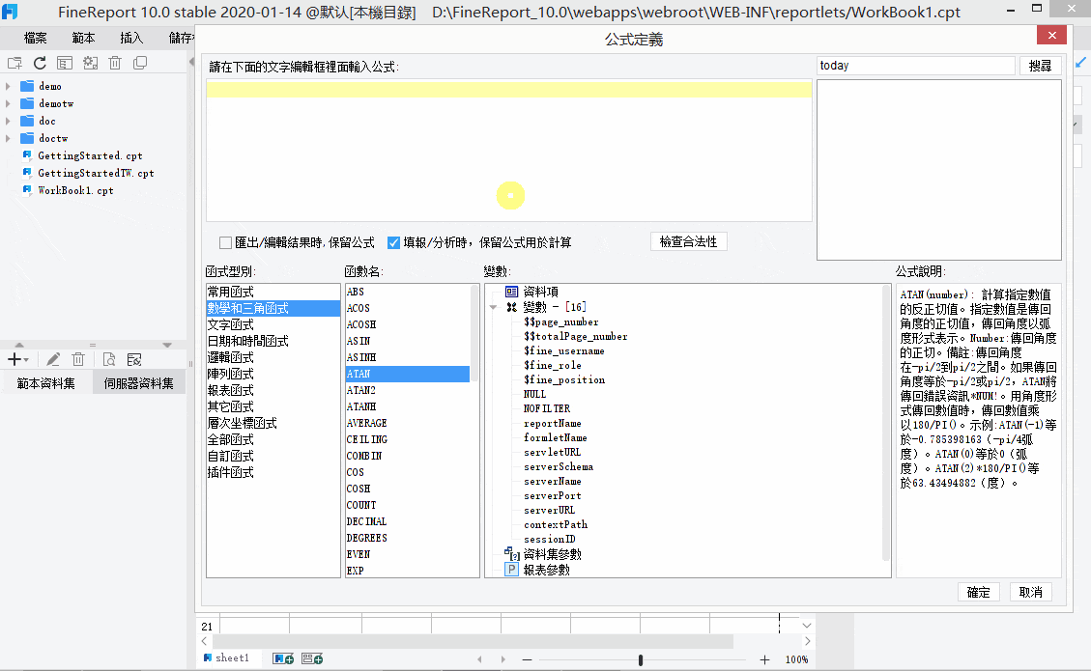
Task: Click the panel collapse up arrow
Action: pos(19,345)
